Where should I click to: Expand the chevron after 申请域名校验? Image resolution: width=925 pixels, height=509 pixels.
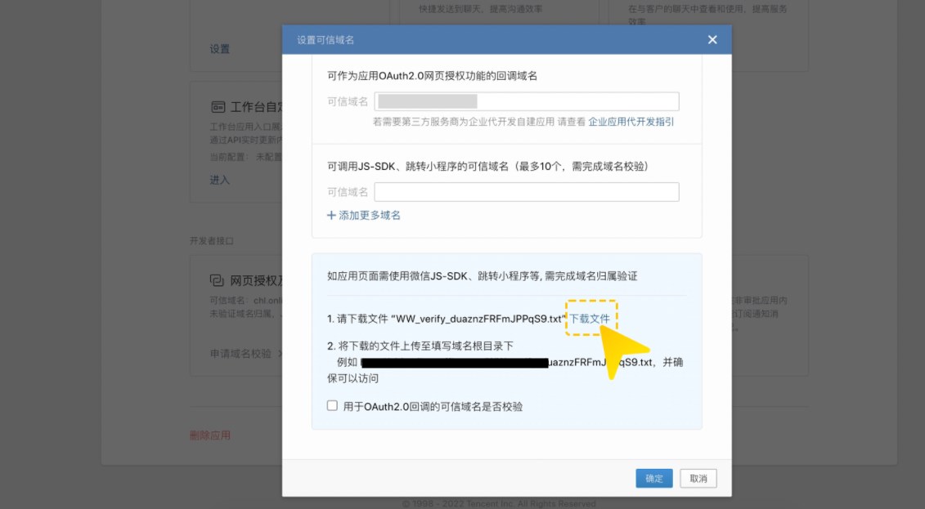(x=278, y=354)
